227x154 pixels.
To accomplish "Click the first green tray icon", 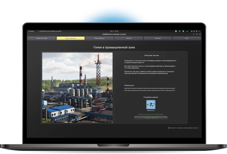I will pyautogui.click(x=176, y=31).
